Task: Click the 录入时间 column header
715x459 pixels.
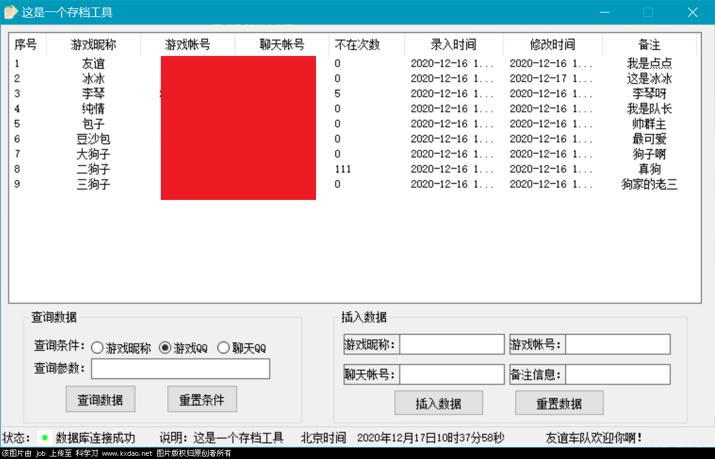Action: pos(454,45)
